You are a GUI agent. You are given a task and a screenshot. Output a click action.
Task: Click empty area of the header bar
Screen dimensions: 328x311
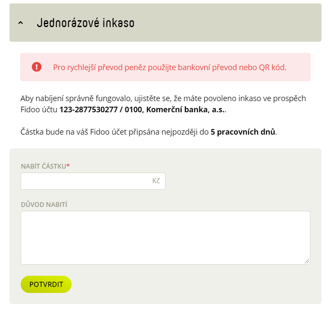(x=228, y=22)
